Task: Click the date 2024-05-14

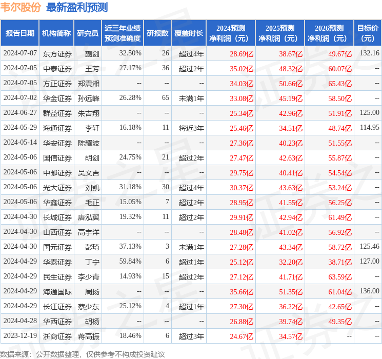Action: (20, 142)
